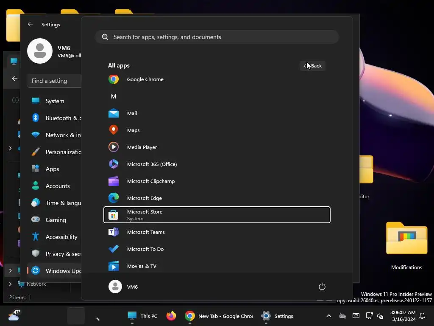Launch Microsoft Teams
Screen dimensions: 434x326
point(217,232)
